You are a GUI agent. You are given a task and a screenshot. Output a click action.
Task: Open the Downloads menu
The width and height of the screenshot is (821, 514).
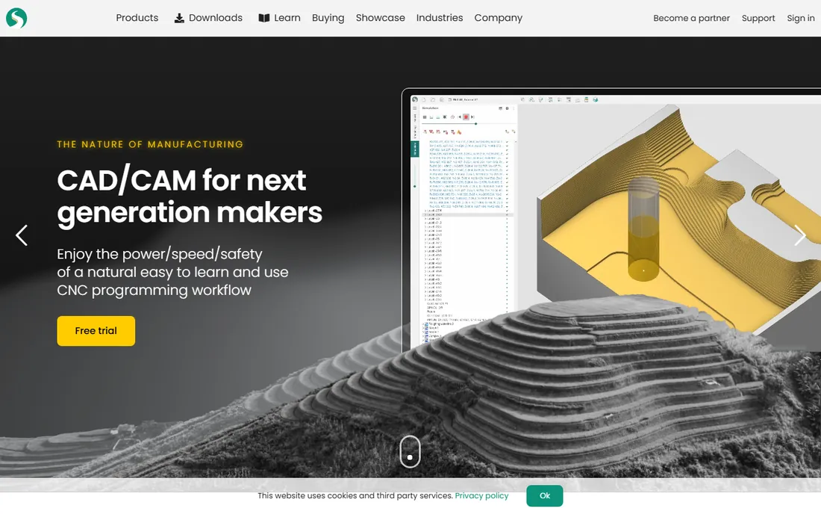208,18
